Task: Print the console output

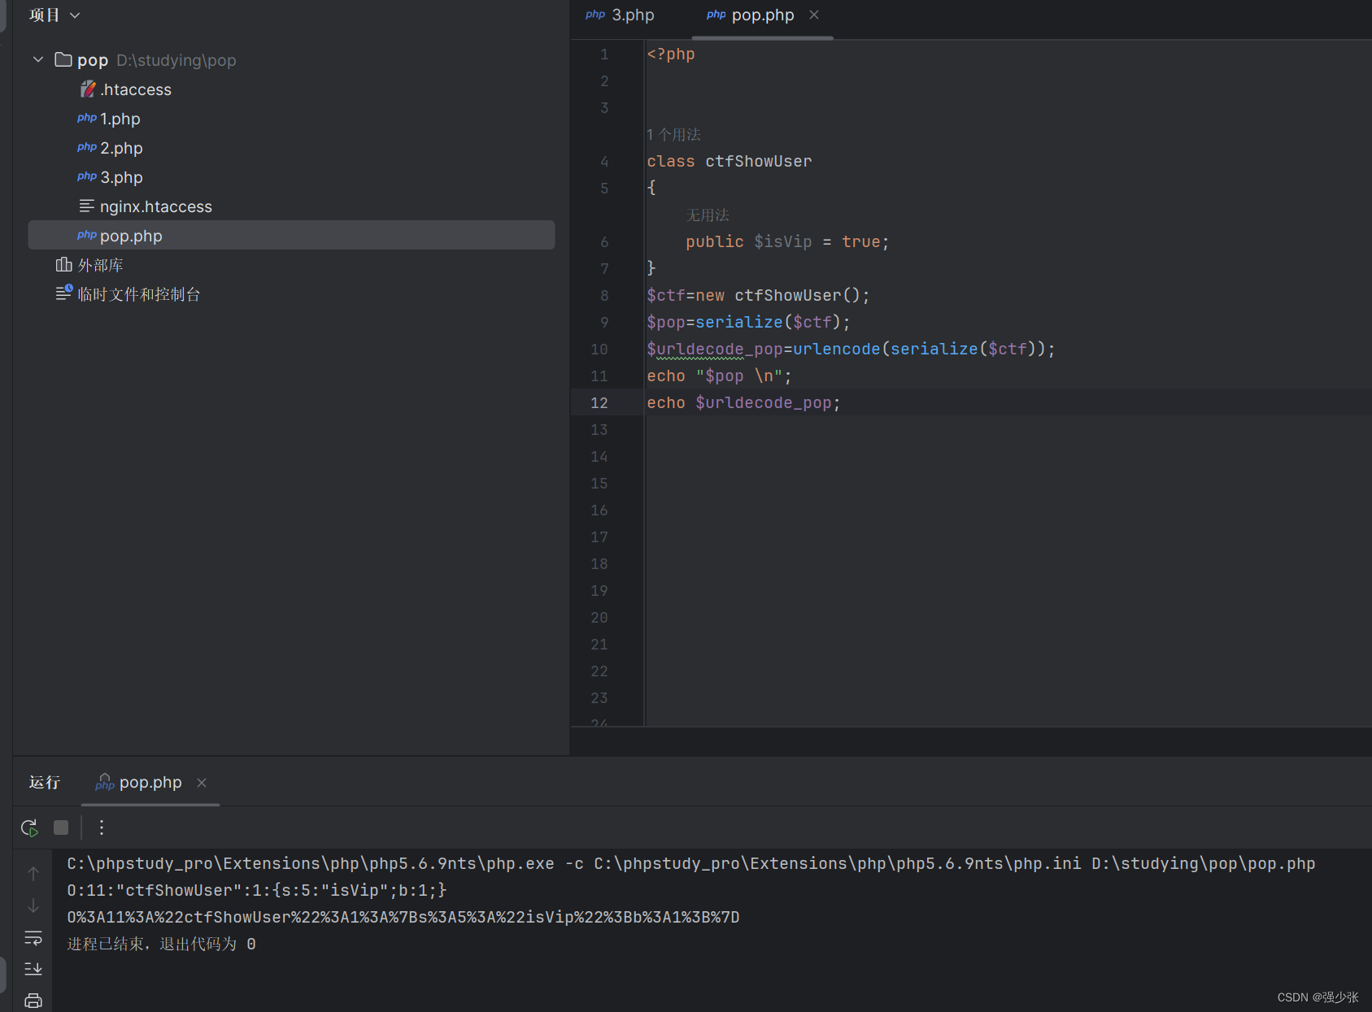Action: [33, 1000]
